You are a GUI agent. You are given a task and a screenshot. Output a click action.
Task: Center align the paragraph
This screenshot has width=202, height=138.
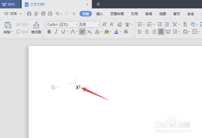pyautogui.click(x=147, y=31)
